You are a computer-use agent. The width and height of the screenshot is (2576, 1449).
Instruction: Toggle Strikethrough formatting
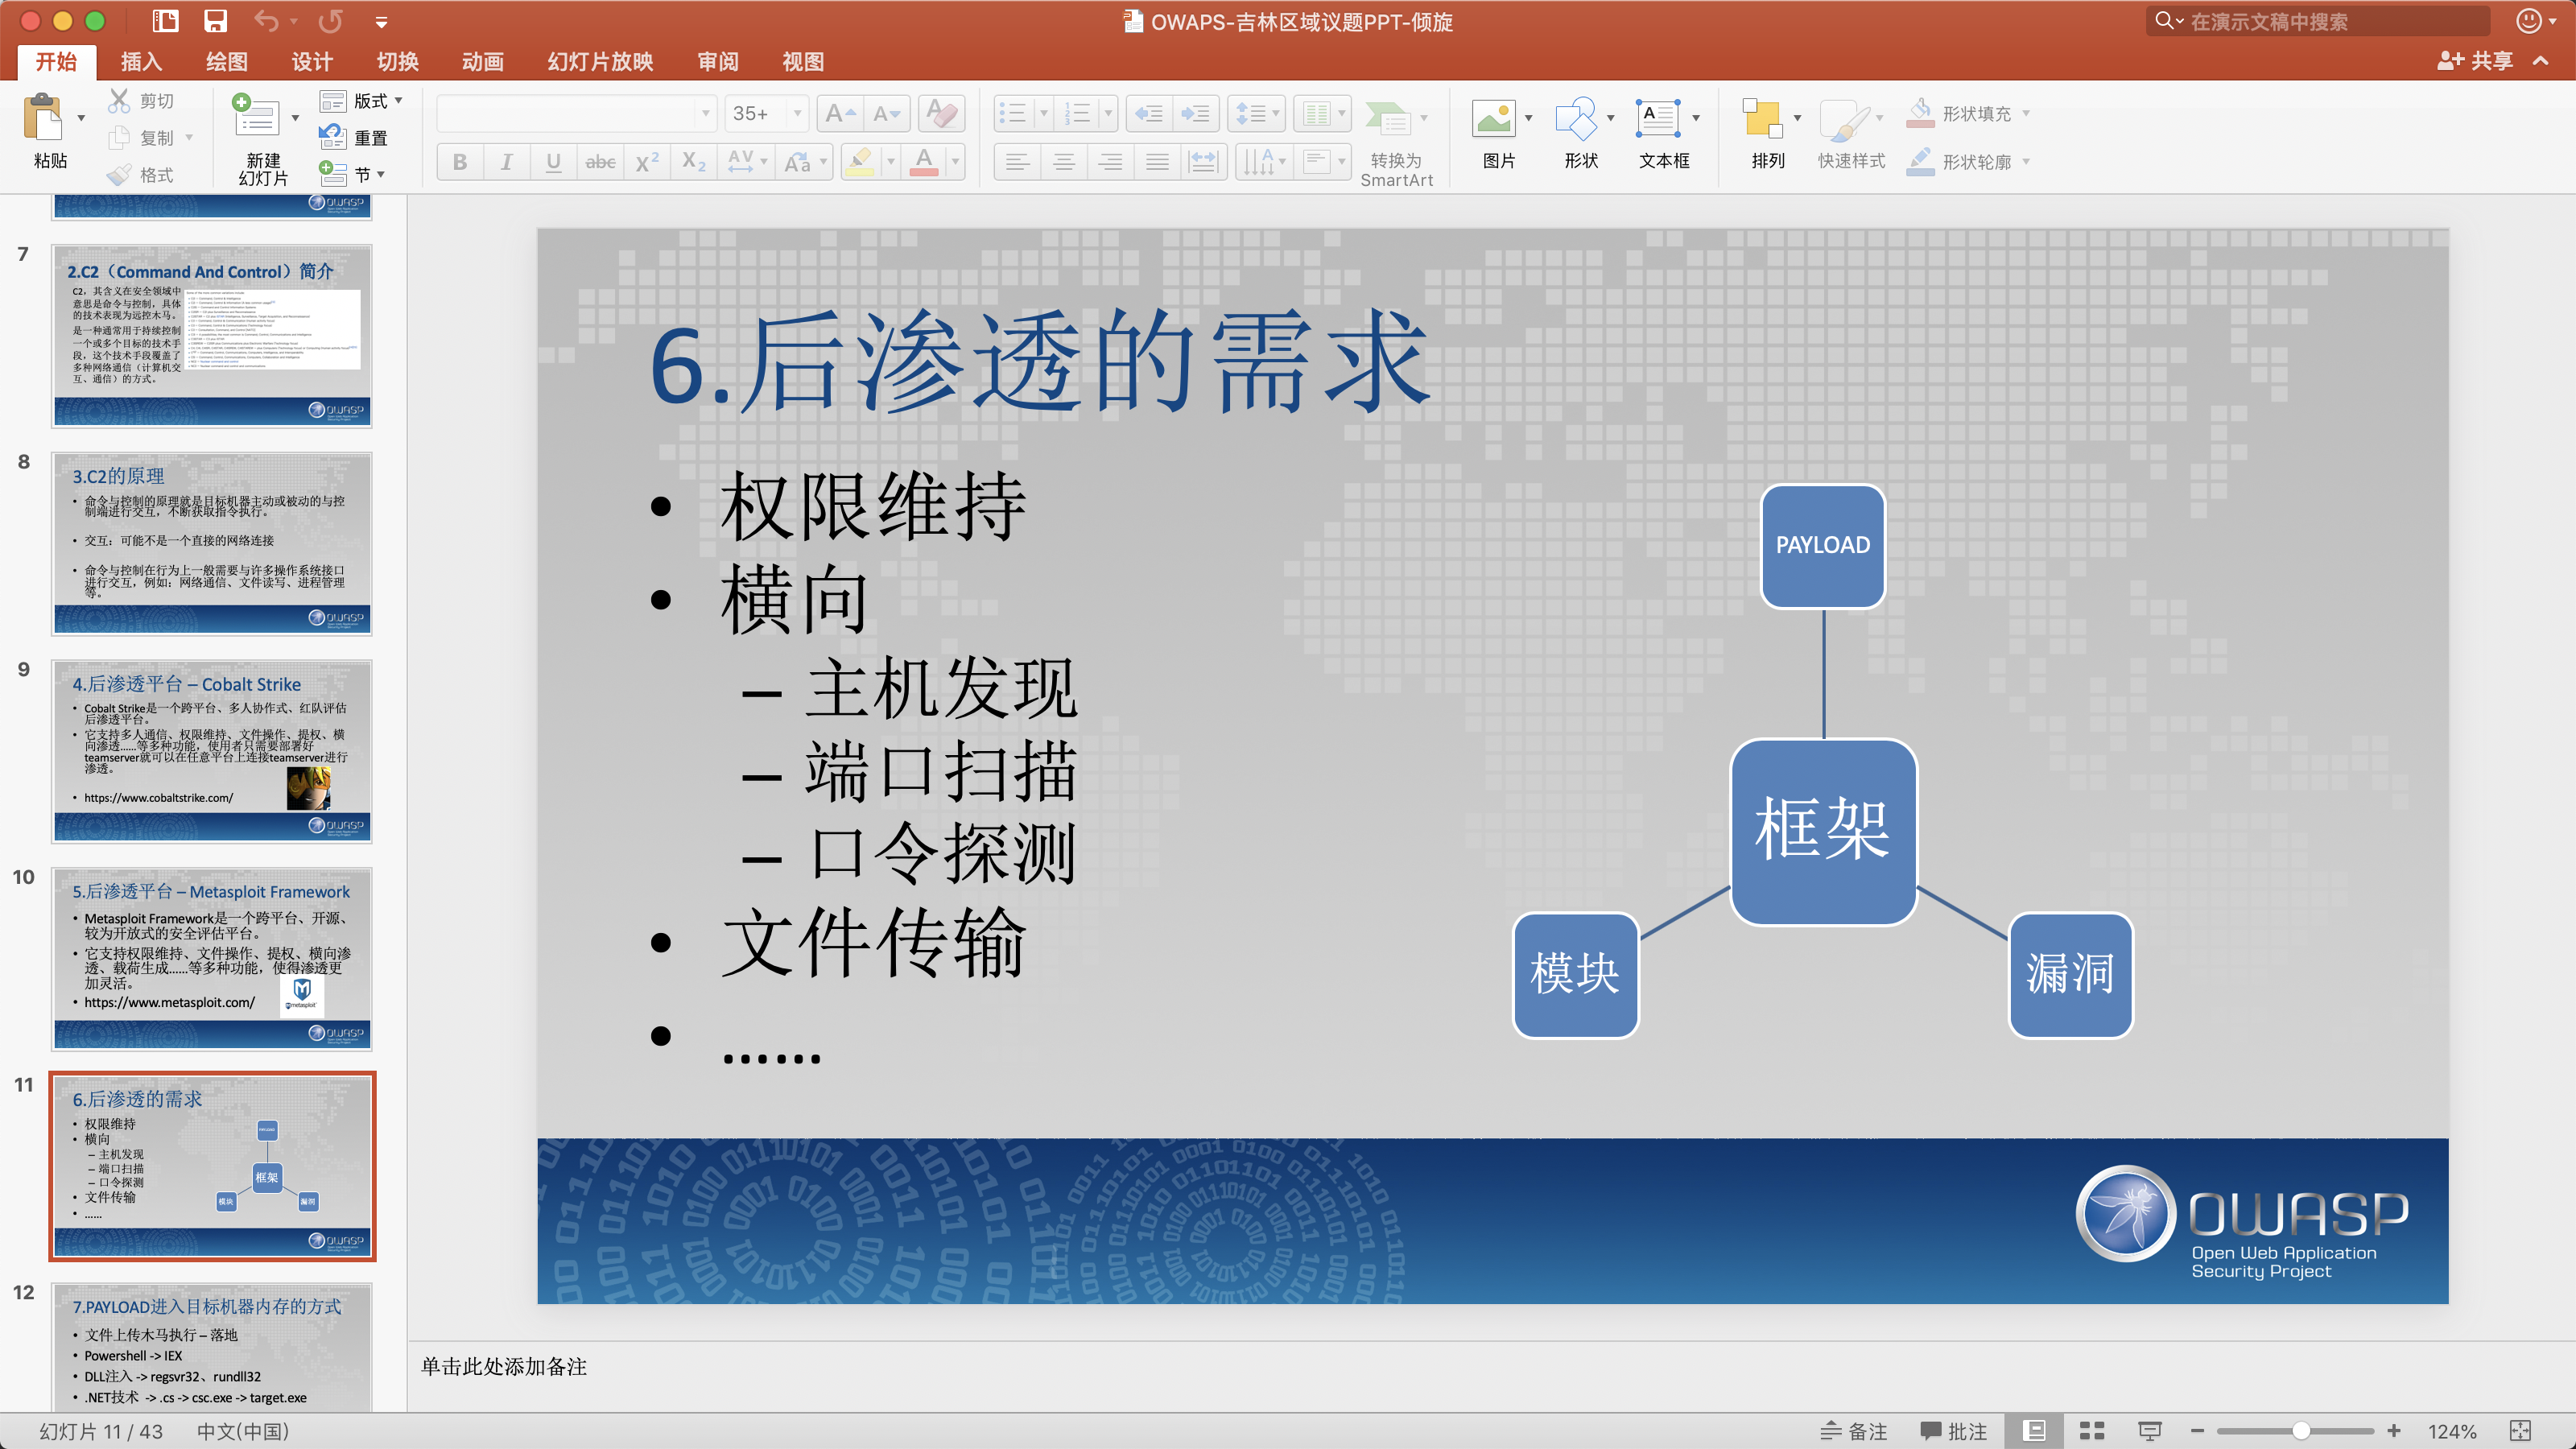(600, 162)
